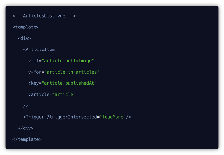Select the "article" string after :article
224x155 pixels.
pyautogui.click(x=64, y=94)
